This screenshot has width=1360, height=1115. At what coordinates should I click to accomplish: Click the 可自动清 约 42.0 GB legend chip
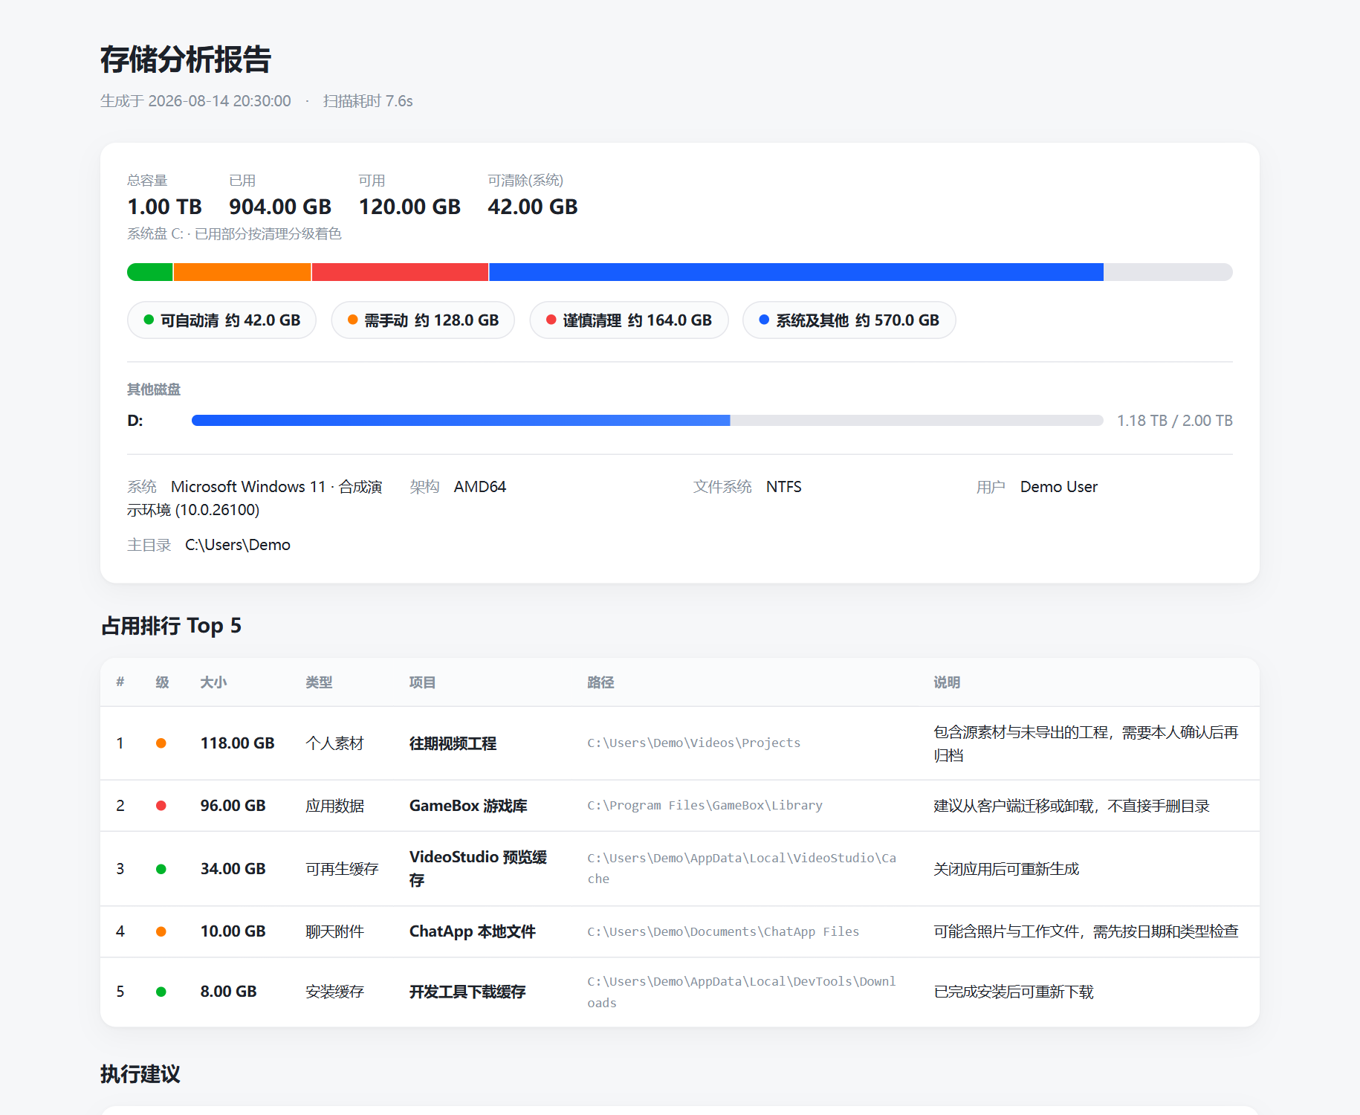[221, 320]
